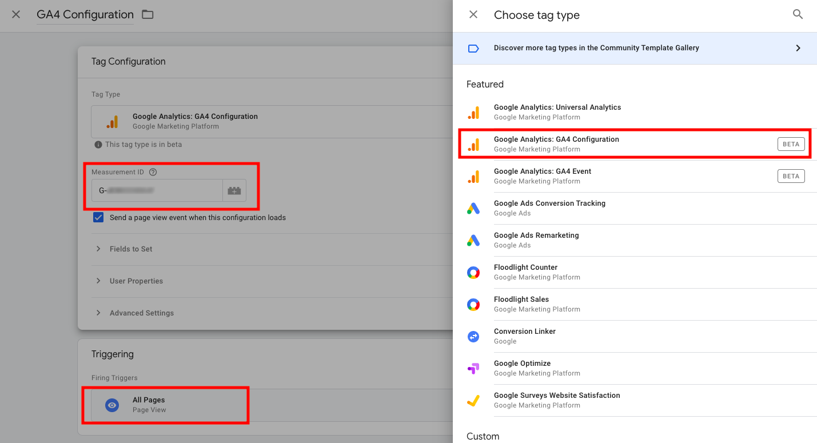Choose Google Optimize tag type

click(641, 368)
